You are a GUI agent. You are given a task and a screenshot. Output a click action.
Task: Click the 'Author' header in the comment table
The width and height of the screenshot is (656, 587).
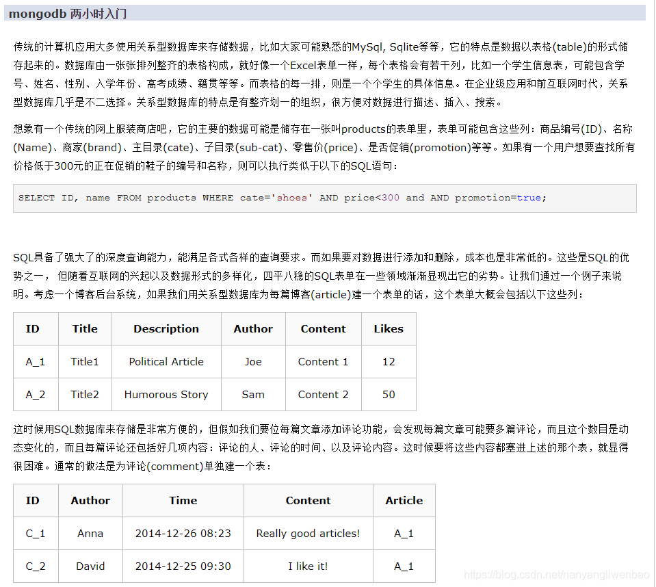(90, 500)
